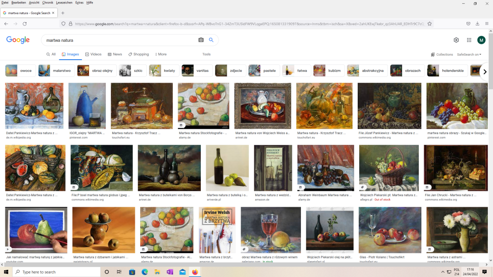Bookmark this page with star icon

tap(429, 24)
